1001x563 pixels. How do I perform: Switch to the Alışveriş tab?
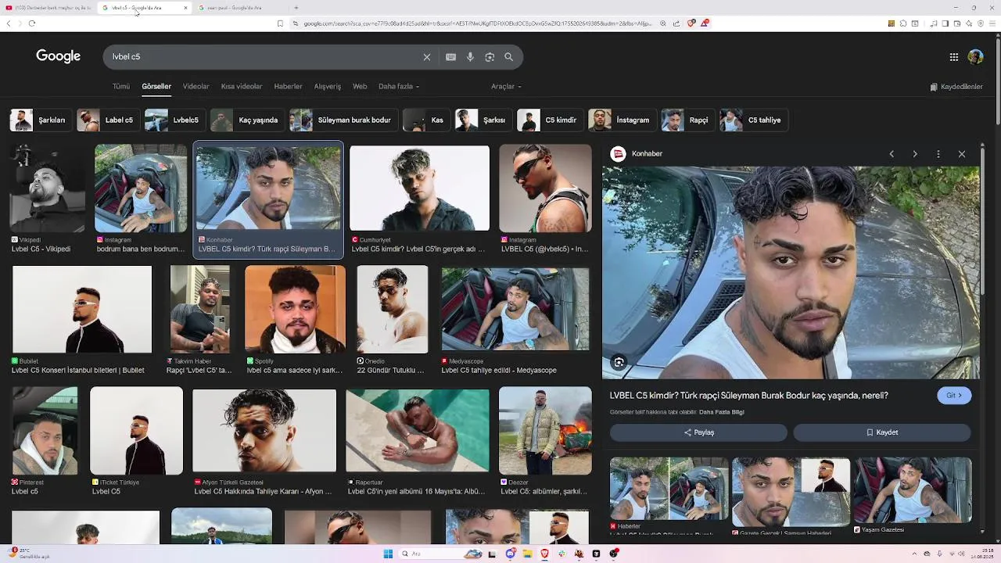pos(328,86)
